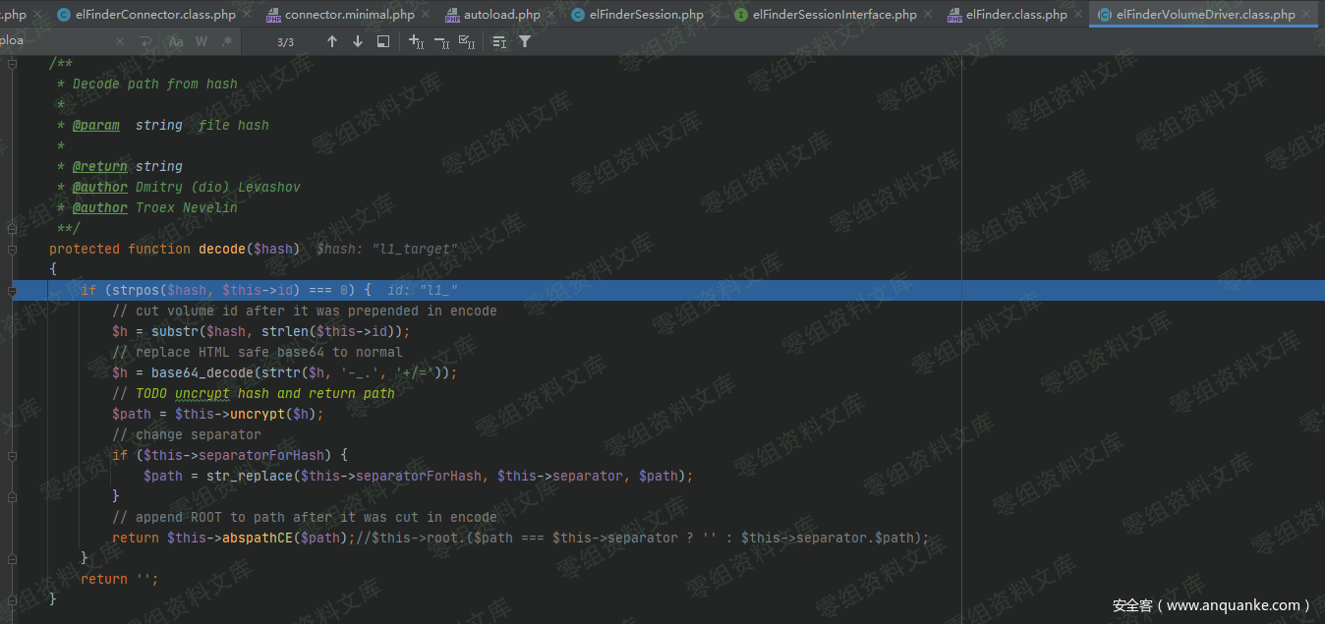Enable whole Words (W) matching
1325x624 pixels.
(x=202, y=41)
